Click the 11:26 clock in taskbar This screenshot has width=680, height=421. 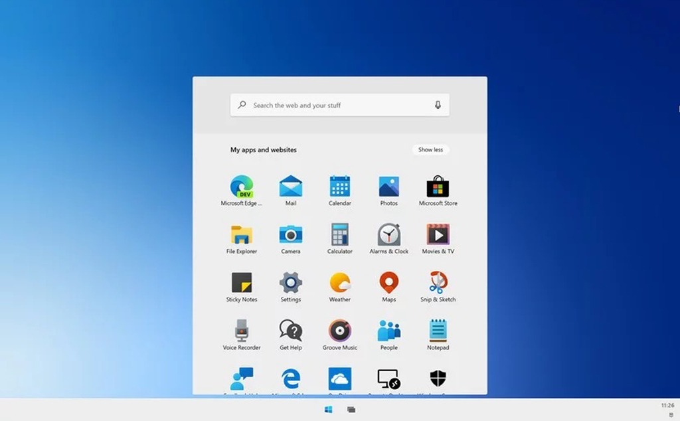click(667, 405)
